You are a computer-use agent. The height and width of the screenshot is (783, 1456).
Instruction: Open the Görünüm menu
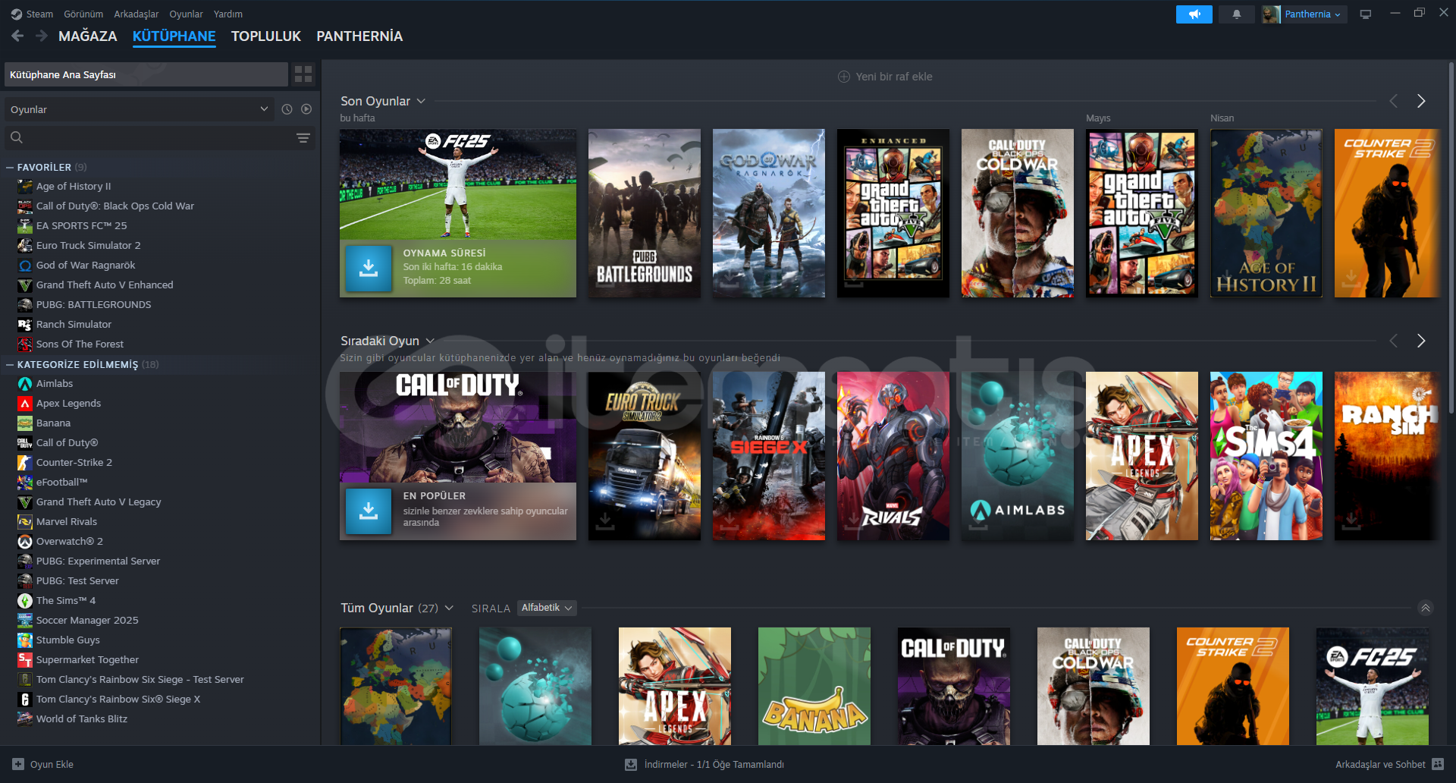(83, 14)
